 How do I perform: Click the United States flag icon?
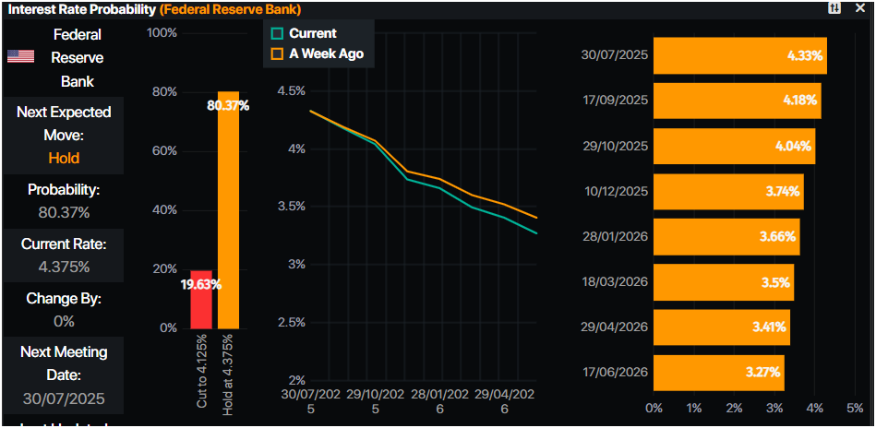[20, 56]
